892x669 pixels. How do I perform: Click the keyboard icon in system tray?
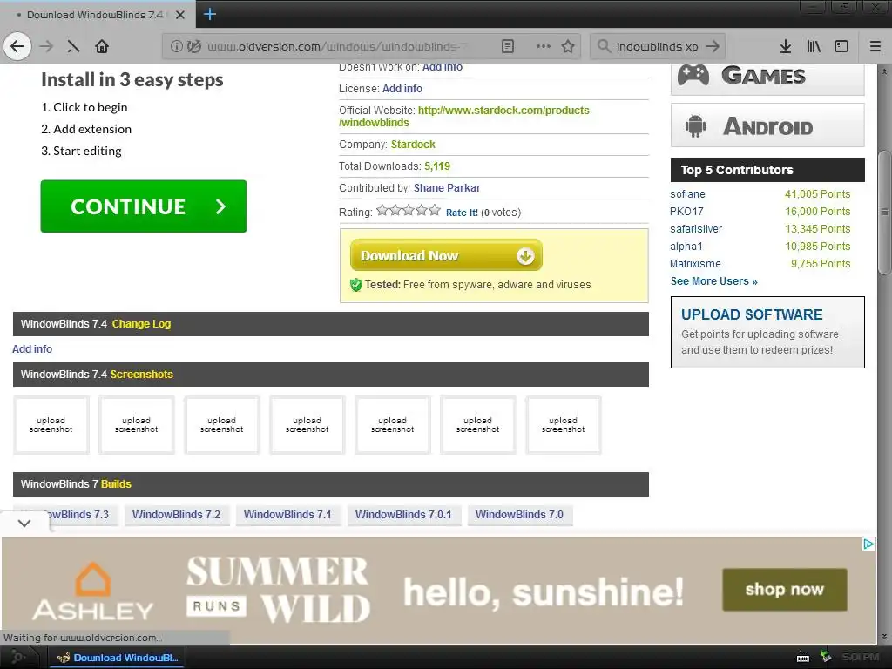[802, 658]
